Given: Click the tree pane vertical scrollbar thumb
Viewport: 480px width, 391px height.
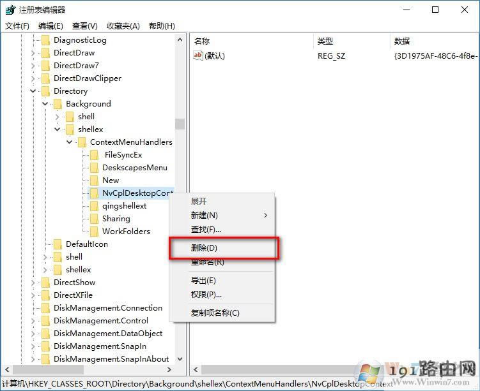Looking at the screenshot, I should coord(180,124).
